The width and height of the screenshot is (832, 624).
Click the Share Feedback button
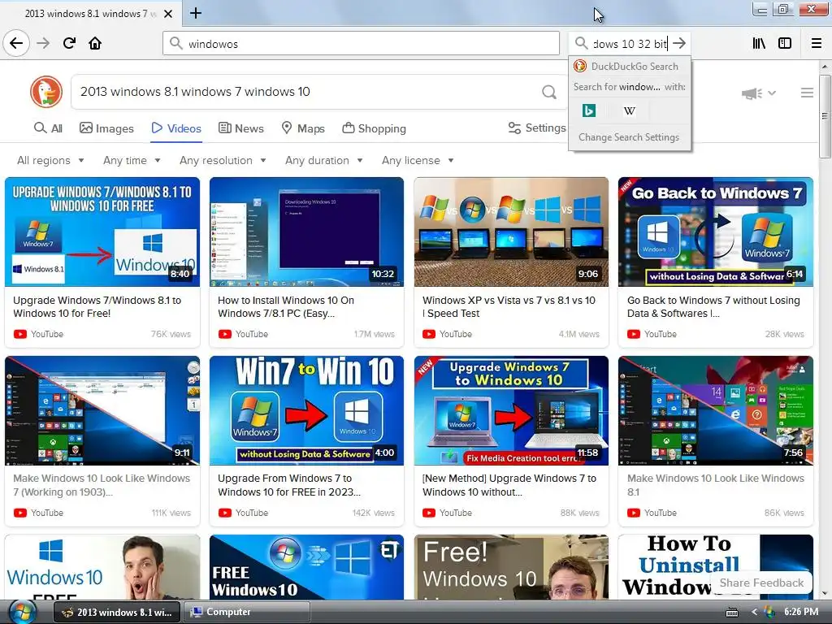(x=761, y=583)
